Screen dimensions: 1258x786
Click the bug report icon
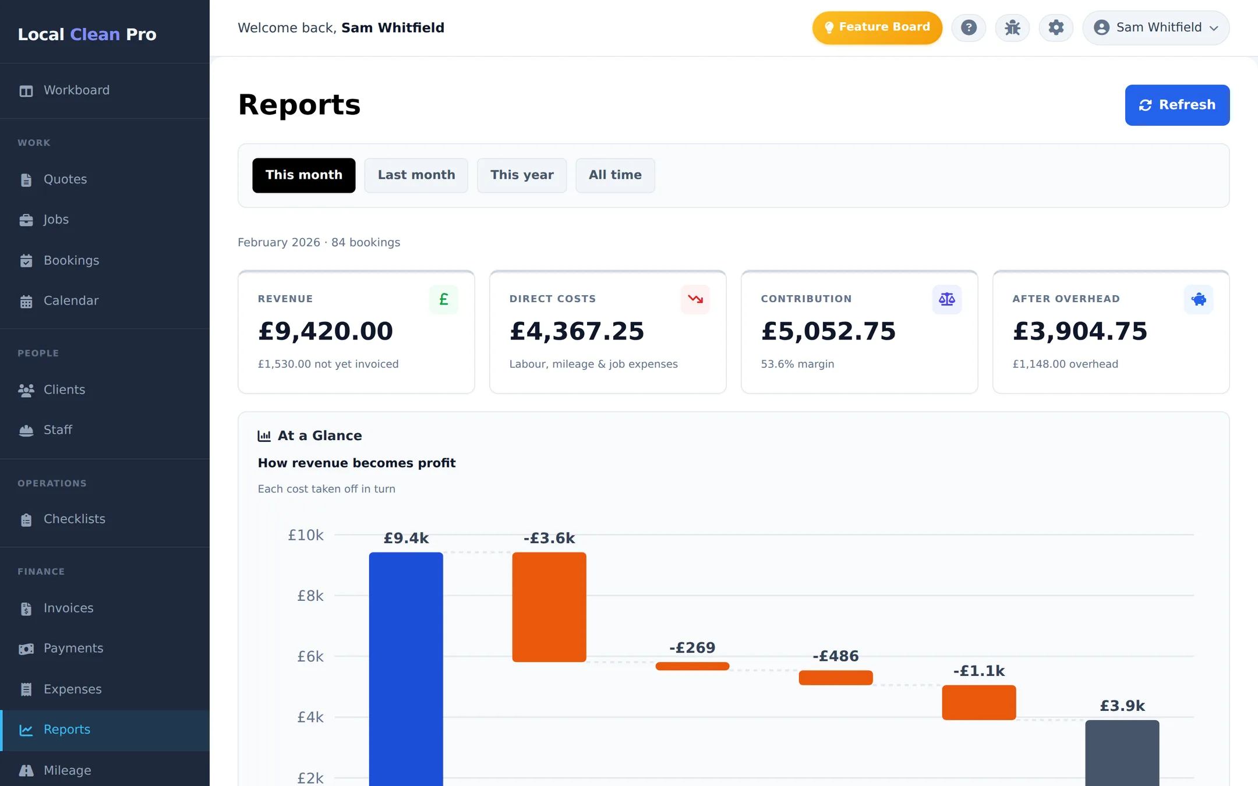1012,27
